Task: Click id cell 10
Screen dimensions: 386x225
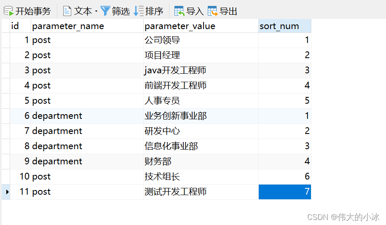Action: click(x=20, y=177)
